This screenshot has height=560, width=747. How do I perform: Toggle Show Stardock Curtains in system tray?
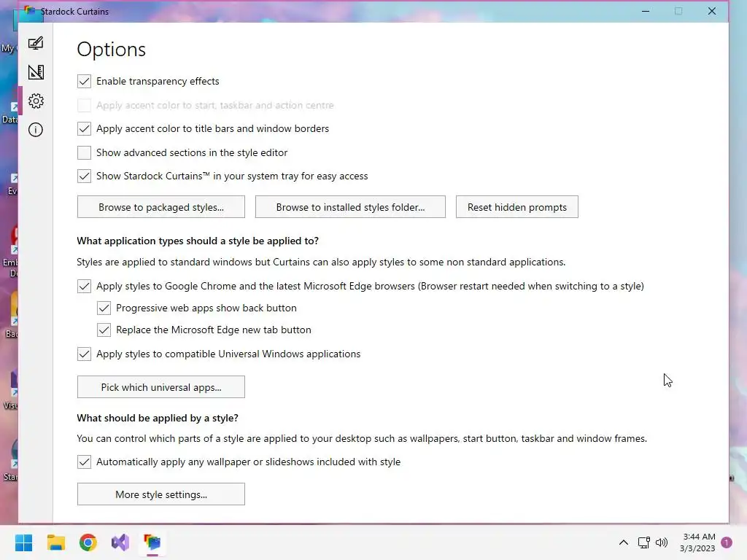[85, 176]
